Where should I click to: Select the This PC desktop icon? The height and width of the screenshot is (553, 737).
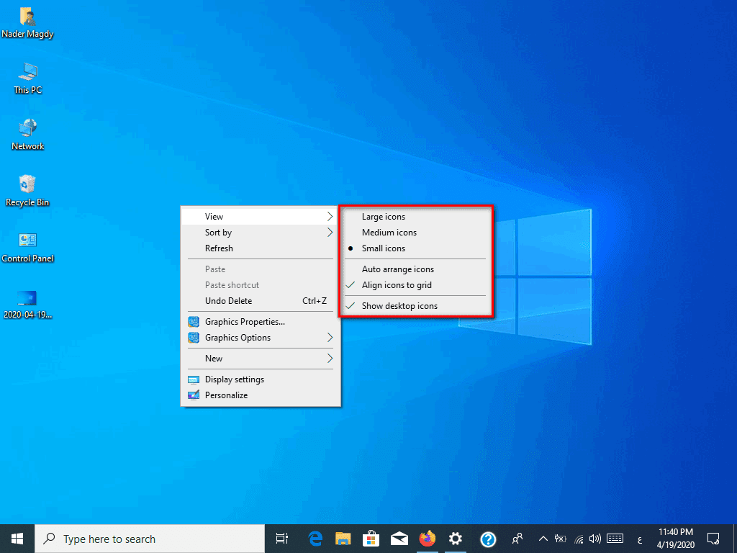27,78
